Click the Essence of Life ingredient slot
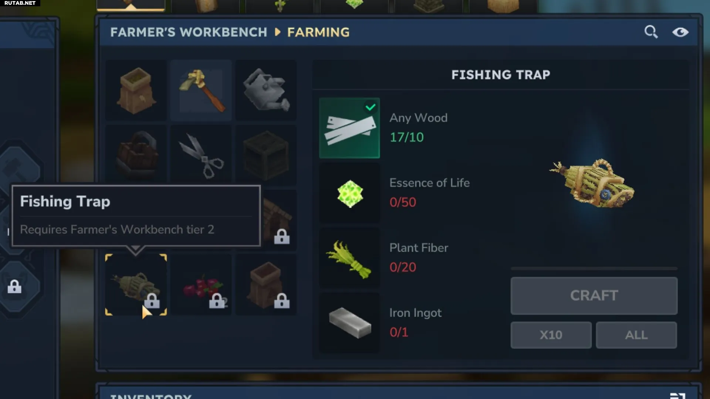This screenshot has width=710, height=399. 349,193
